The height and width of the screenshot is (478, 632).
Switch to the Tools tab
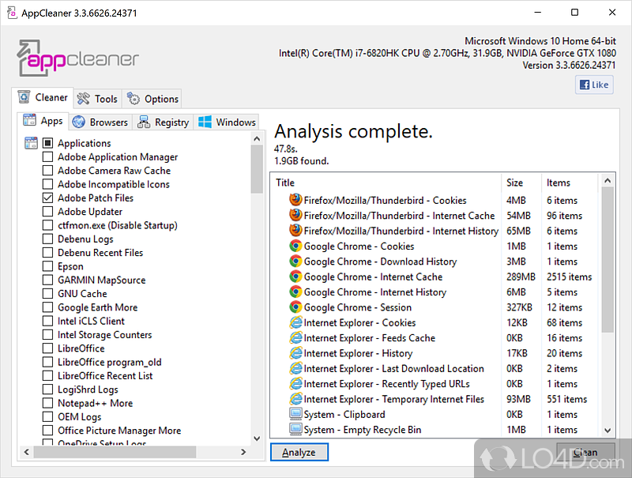97,99
